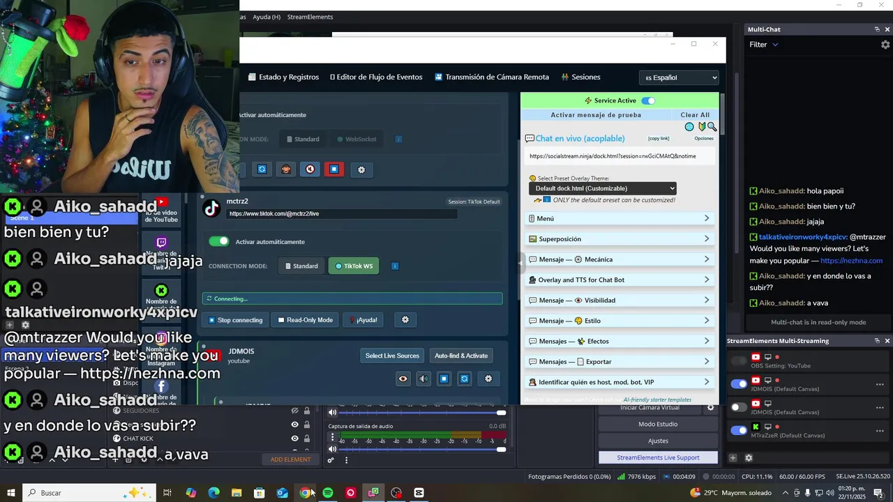
Task: Open the Sesiones tab
Action: point(580,77)
